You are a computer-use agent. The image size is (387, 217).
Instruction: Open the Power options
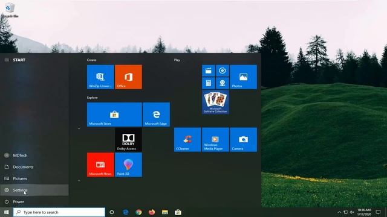coord(34,201)
